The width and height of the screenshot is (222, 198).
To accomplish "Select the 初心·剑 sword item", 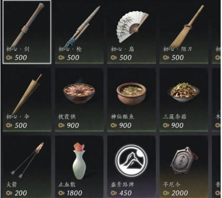I will pyautogui.click(x=27, y=32).
